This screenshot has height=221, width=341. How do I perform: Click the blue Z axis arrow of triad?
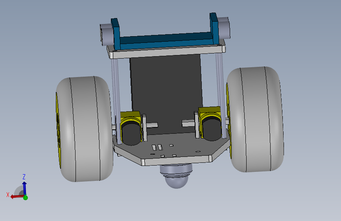[x=24, y=188]
